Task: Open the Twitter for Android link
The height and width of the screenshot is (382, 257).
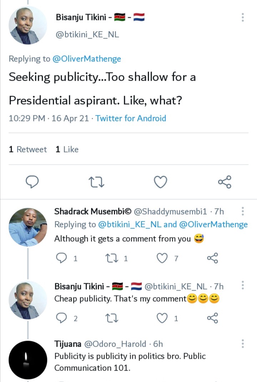Action: (x=131, y=119)
